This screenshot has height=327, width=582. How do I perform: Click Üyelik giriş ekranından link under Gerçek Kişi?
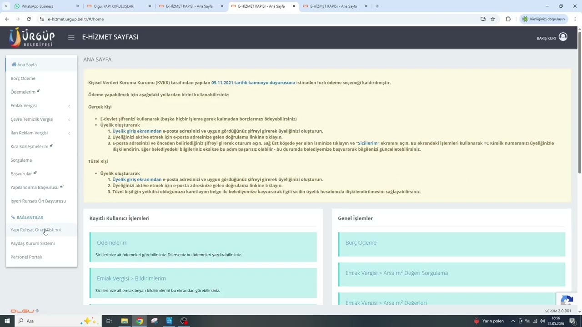(x=137, y=131)
